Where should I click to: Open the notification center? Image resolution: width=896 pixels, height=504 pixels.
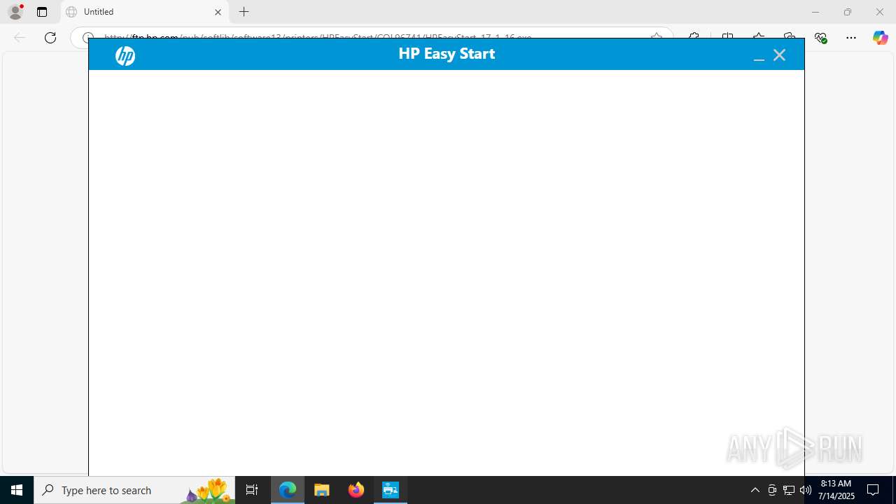874,490
